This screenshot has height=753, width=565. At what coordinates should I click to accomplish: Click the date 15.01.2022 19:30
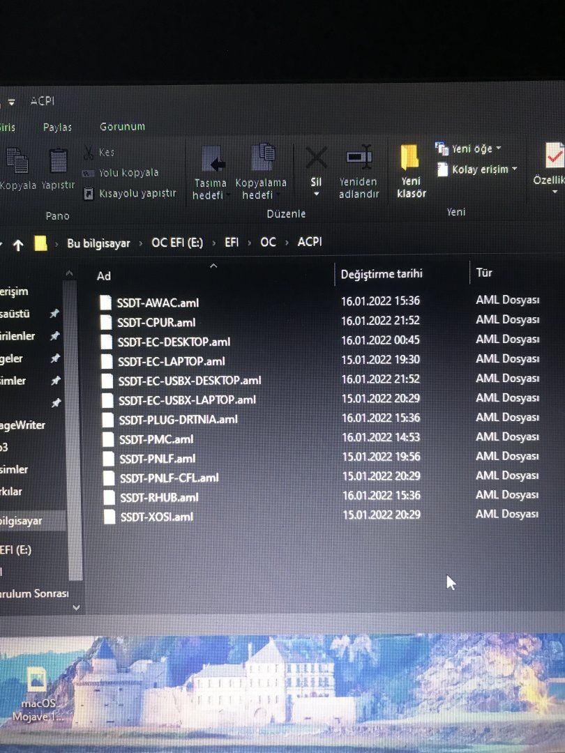[x=381, y=360]
